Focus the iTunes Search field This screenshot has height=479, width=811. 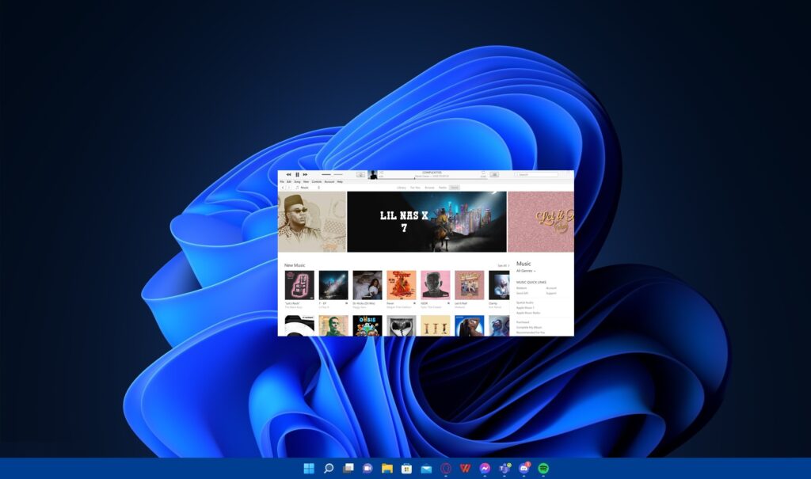(536, 175)
